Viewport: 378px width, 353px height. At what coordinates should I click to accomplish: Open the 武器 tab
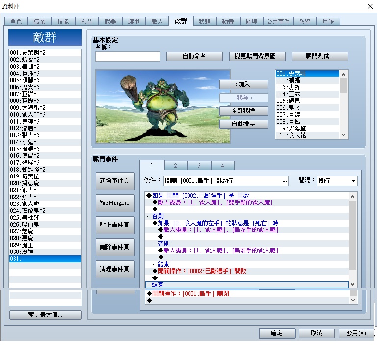coord(110,22)
